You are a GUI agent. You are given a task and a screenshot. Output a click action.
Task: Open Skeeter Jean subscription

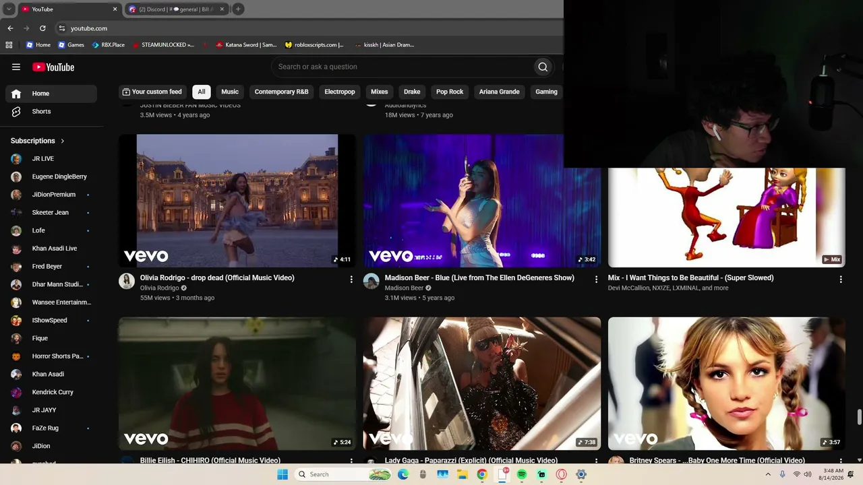pyautogui.click(x=51, y=213)
